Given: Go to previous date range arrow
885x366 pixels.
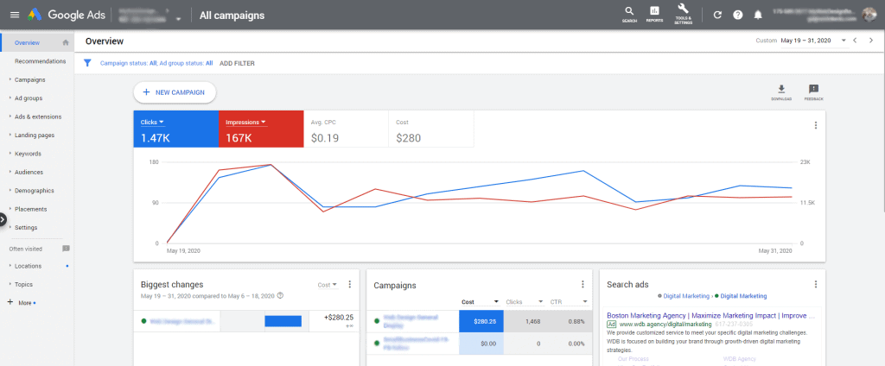Looking at the screenshot, I should point(855,41).
